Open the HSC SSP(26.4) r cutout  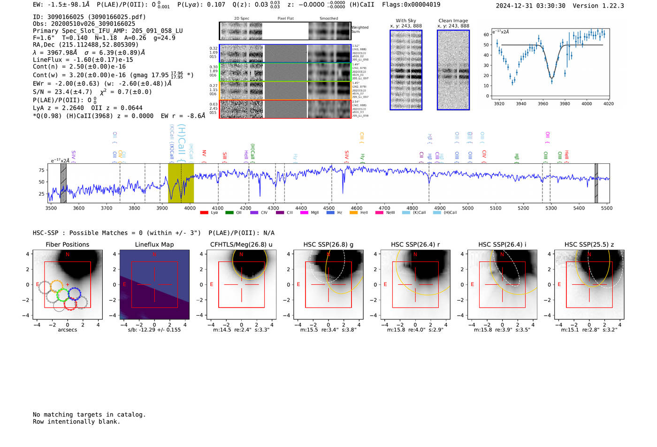point(415,285)
